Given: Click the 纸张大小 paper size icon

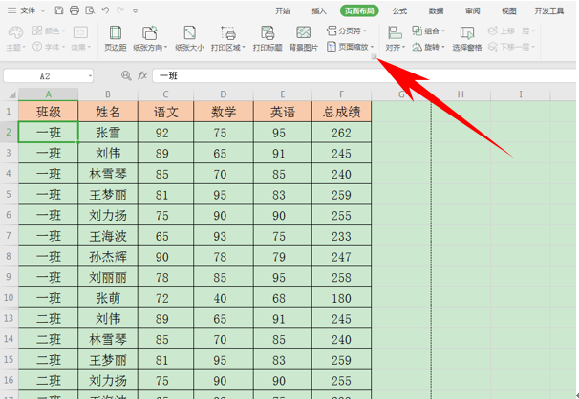Looking at the screenshot, I should 189,38.
